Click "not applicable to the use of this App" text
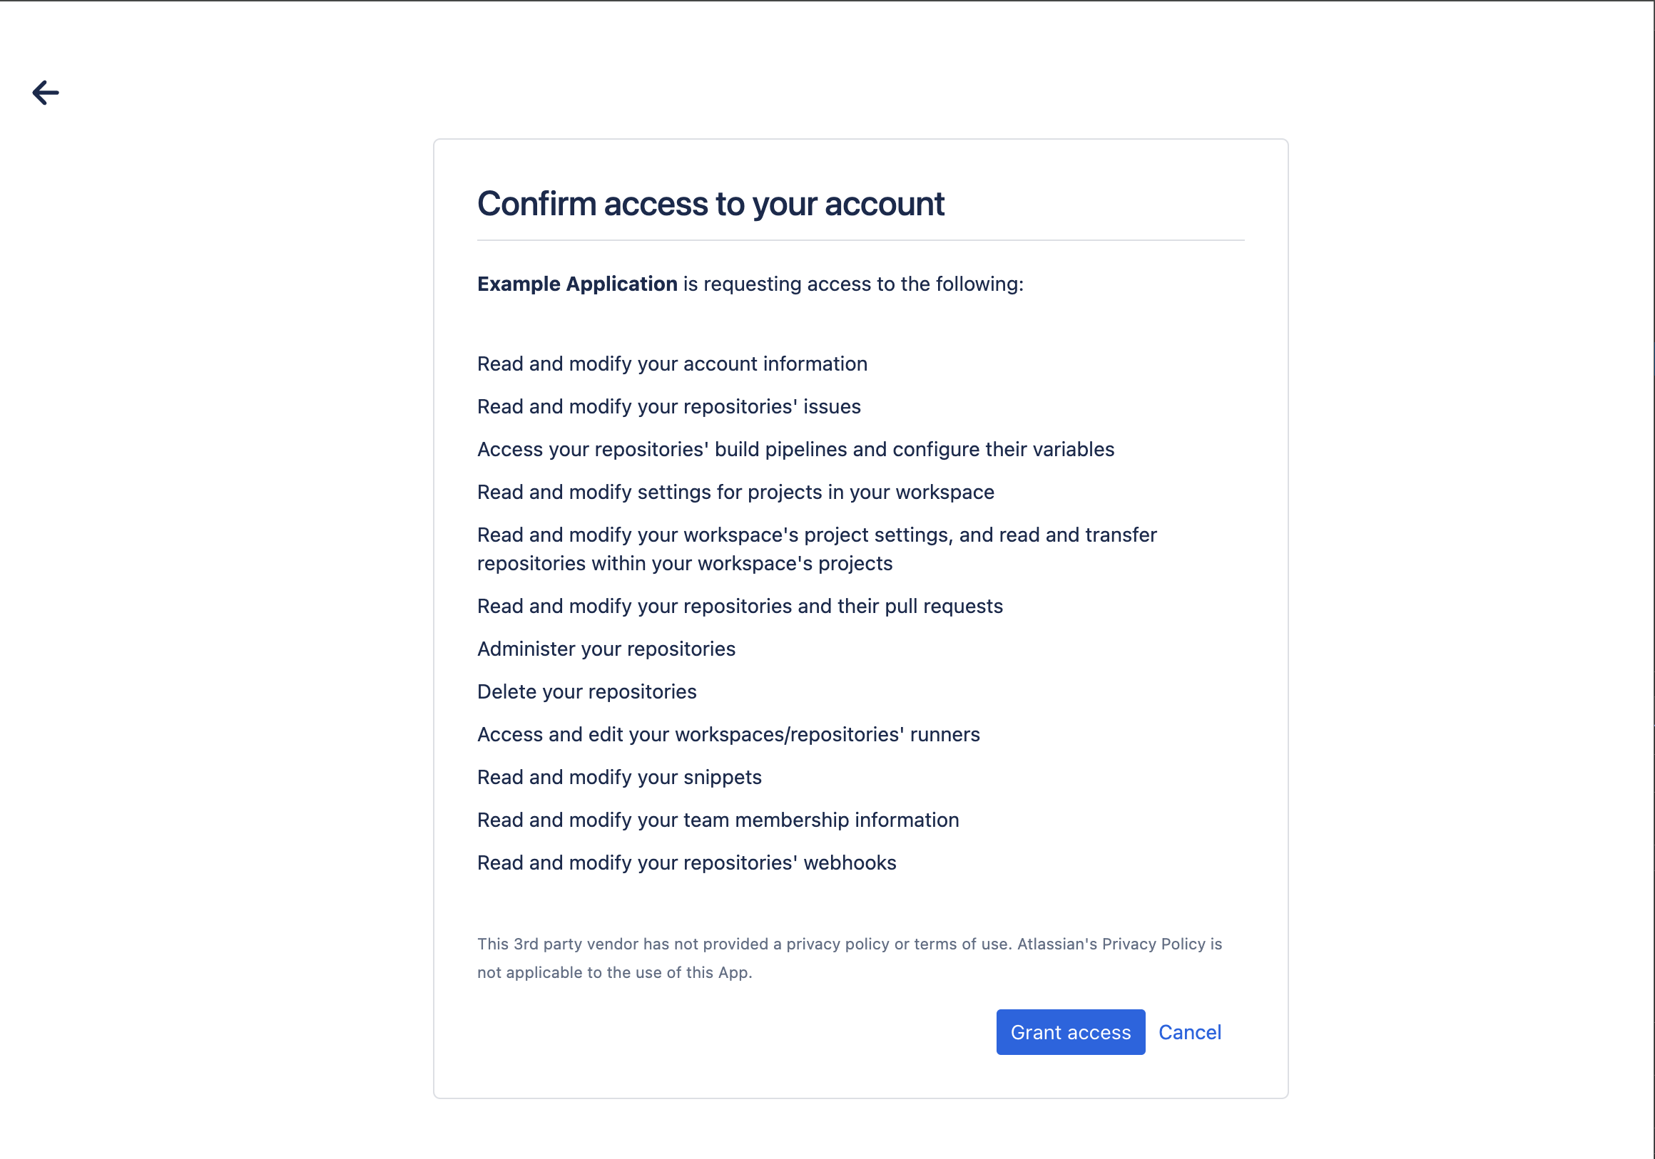 point(614,972)
